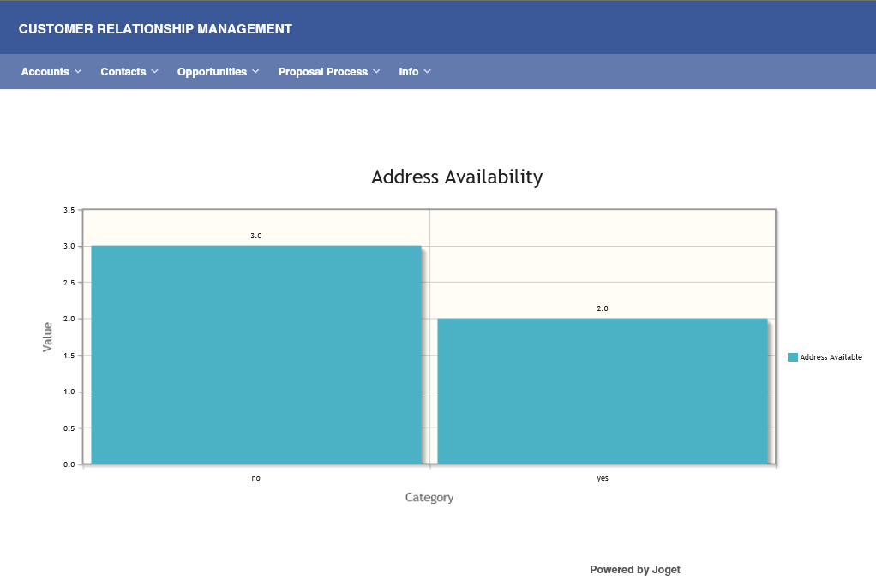Open the Proposal Process menu
The image size is (876, 581).
(x=323, y=72)
